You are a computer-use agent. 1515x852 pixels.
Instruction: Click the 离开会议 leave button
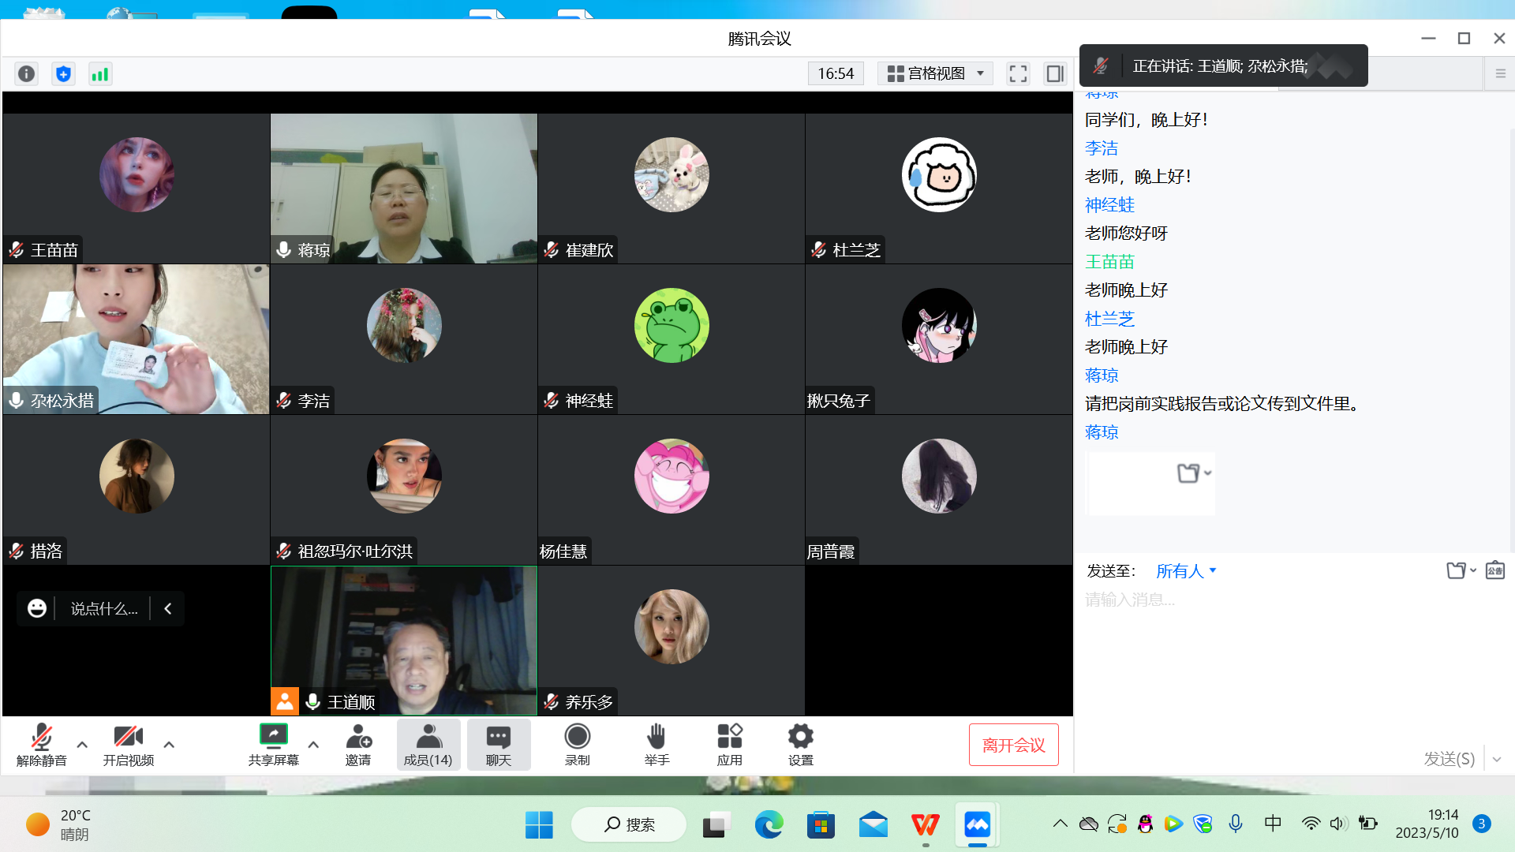coord(1013,745)
